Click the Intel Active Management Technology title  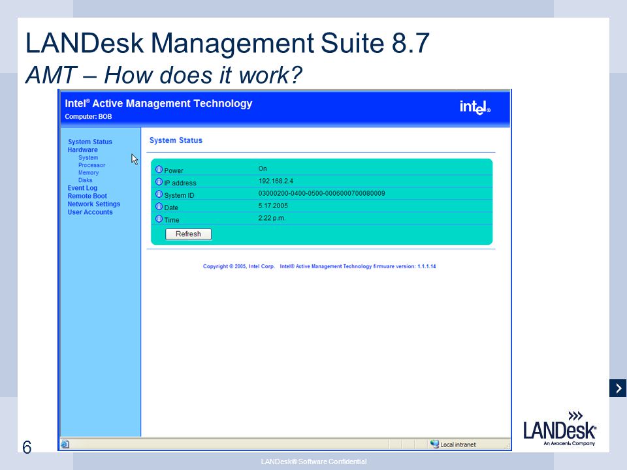coord(158,104)
